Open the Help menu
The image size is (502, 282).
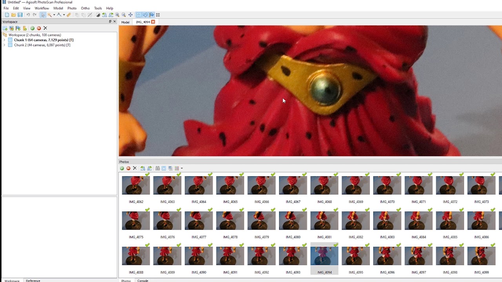tap(110, 8)
